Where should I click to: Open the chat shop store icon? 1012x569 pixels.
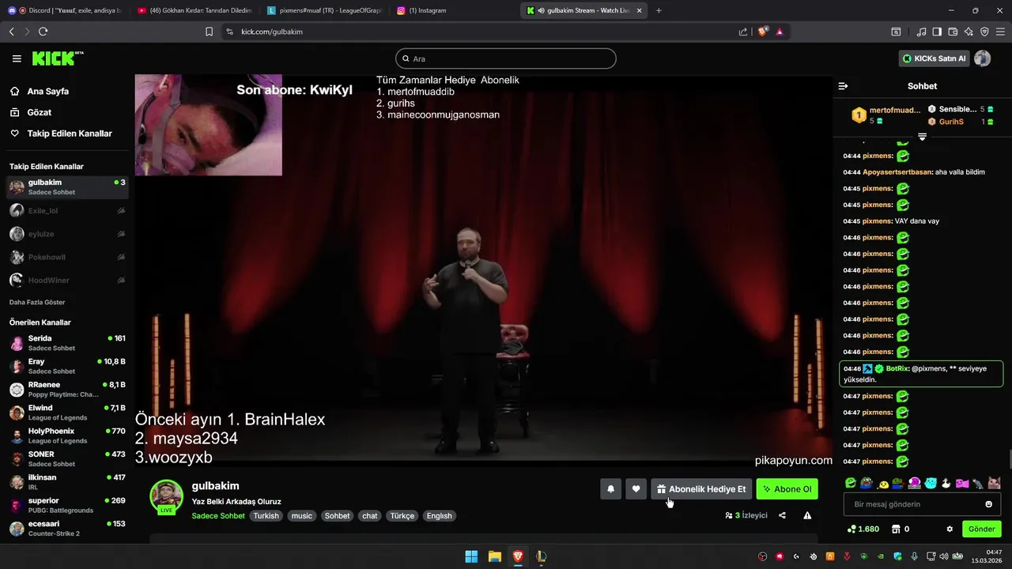(x=896, y=529)
